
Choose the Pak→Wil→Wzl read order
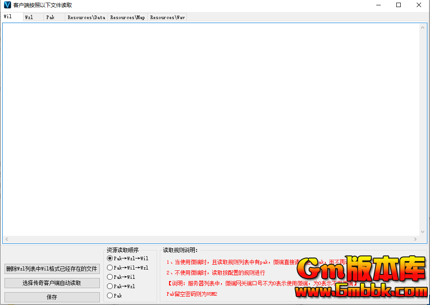pos(110,267)
